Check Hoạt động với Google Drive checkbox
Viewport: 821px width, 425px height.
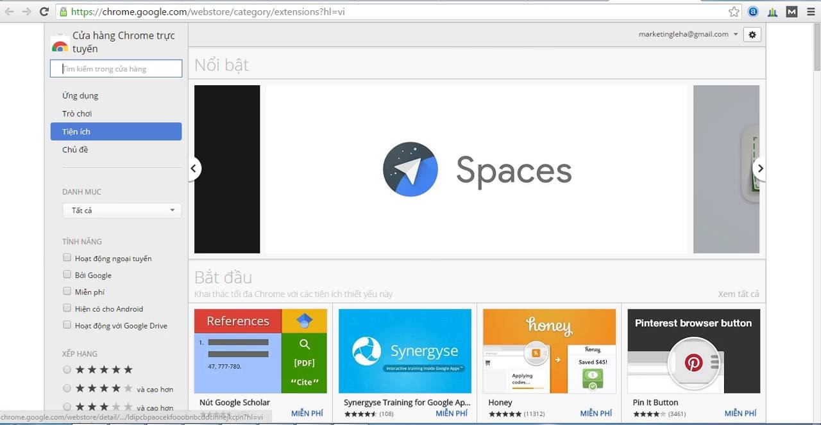[x=67, y=325]
